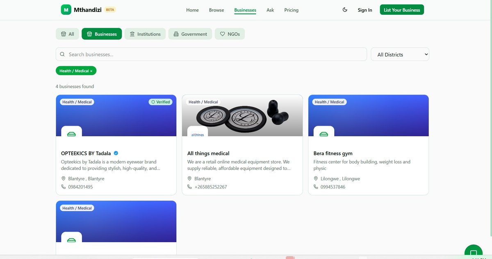Click the green Mthandizi M logo
Screen dimensions: 492x259
click(66, 9)
